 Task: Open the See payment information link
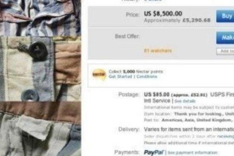click(x=192, y=152)
